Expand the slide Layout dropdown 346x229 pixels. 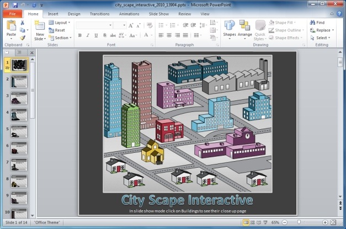coord(60,23)
